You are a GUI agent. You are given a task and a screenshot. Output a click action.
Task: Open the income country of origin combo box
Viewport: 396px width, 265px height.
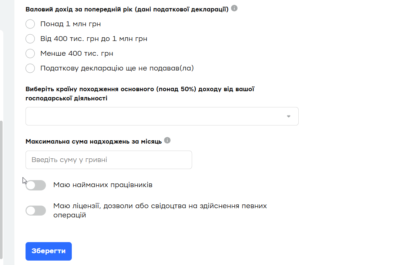[155, 116]
